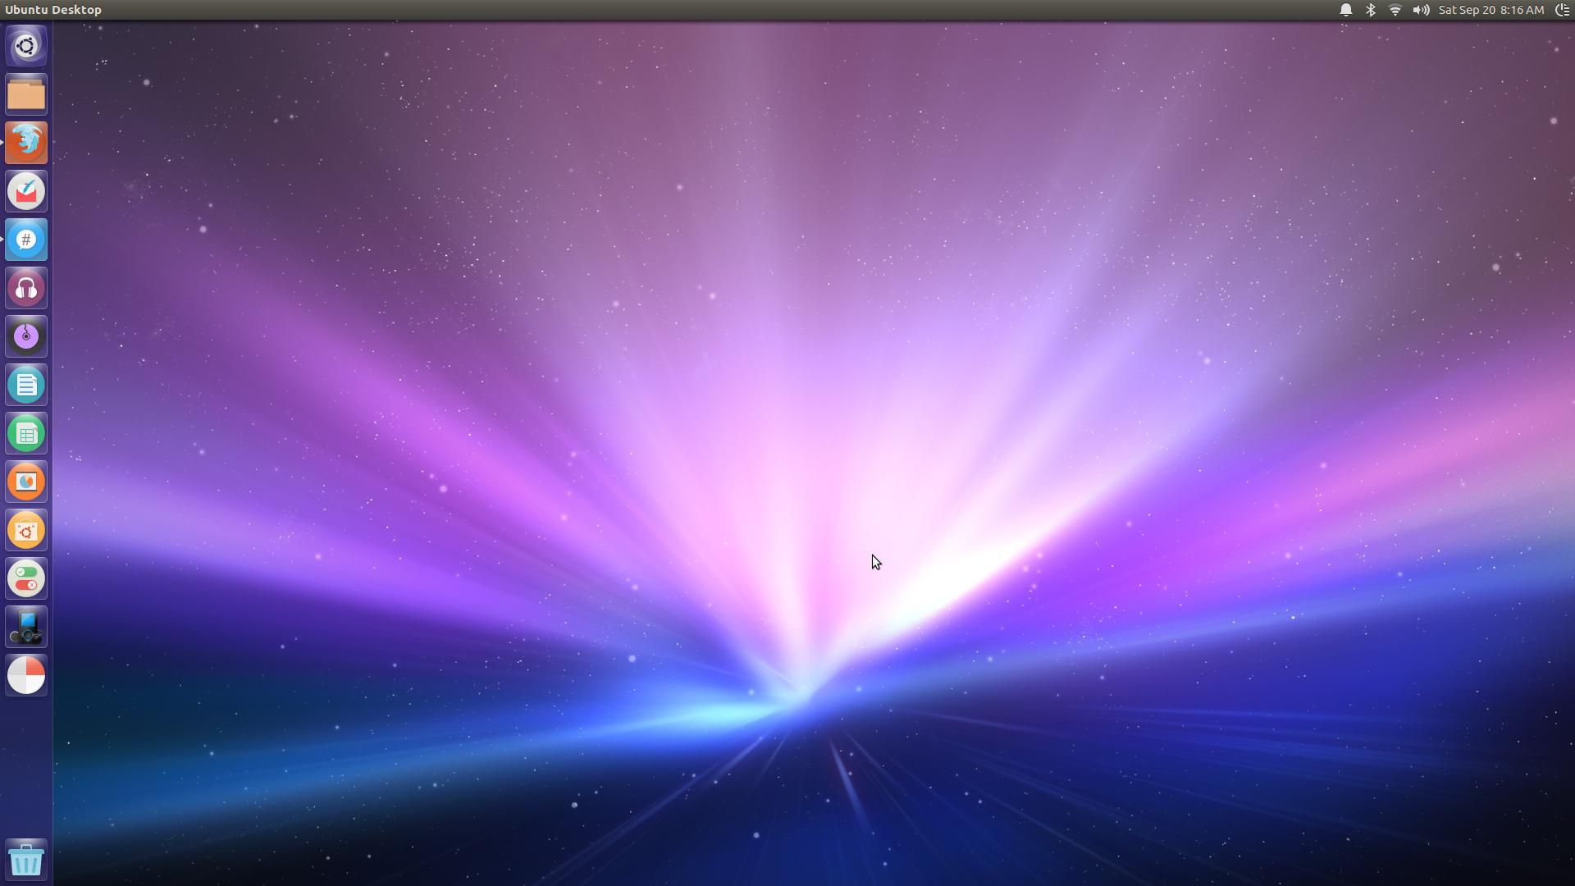This screenshot has height=886, width=1575.
Task: Launch Firefox from the launcher
Action: click(26, 143)
